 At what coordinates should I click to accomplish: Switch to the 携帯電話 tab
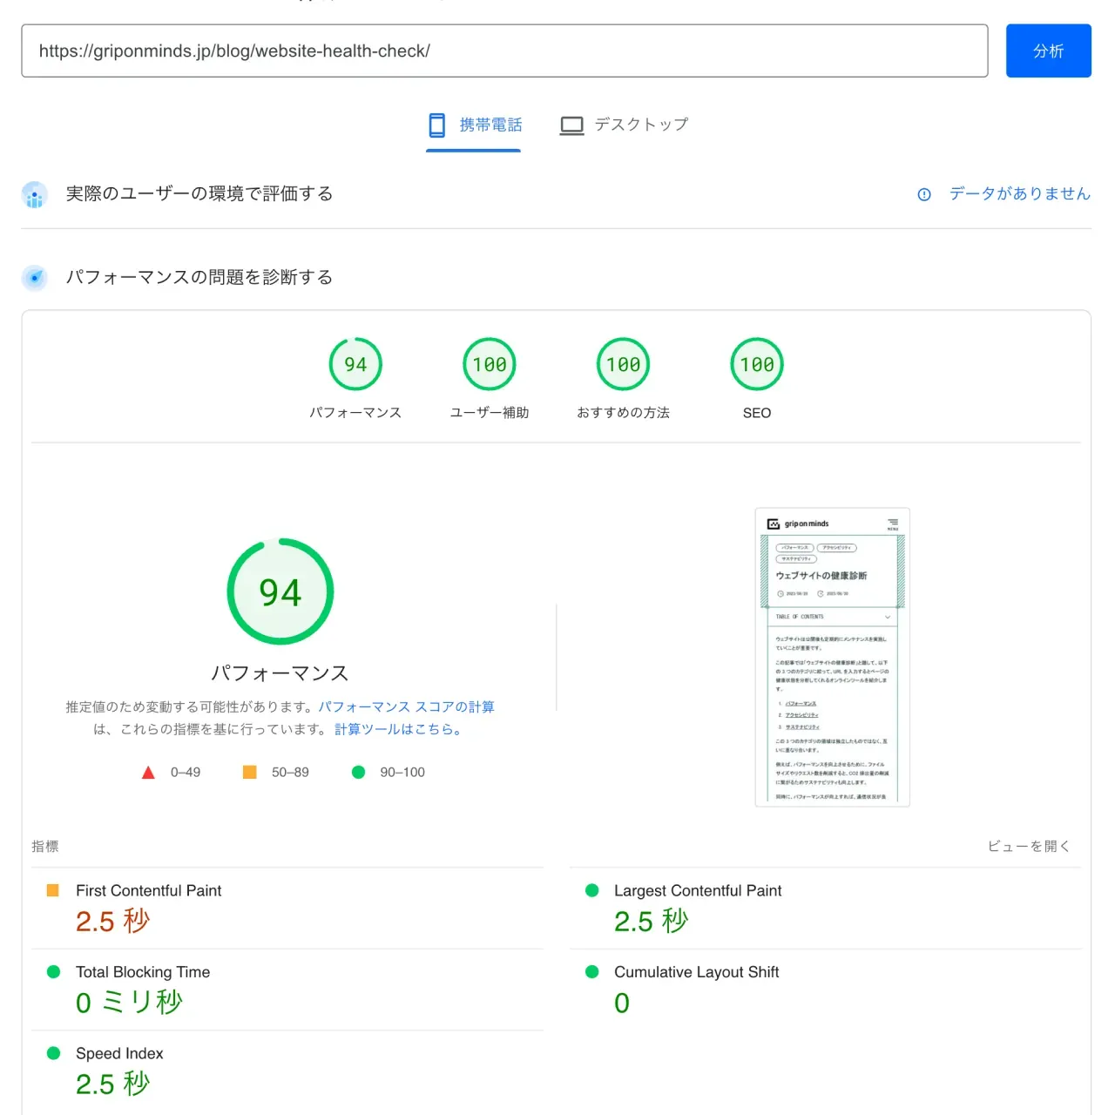472,125
